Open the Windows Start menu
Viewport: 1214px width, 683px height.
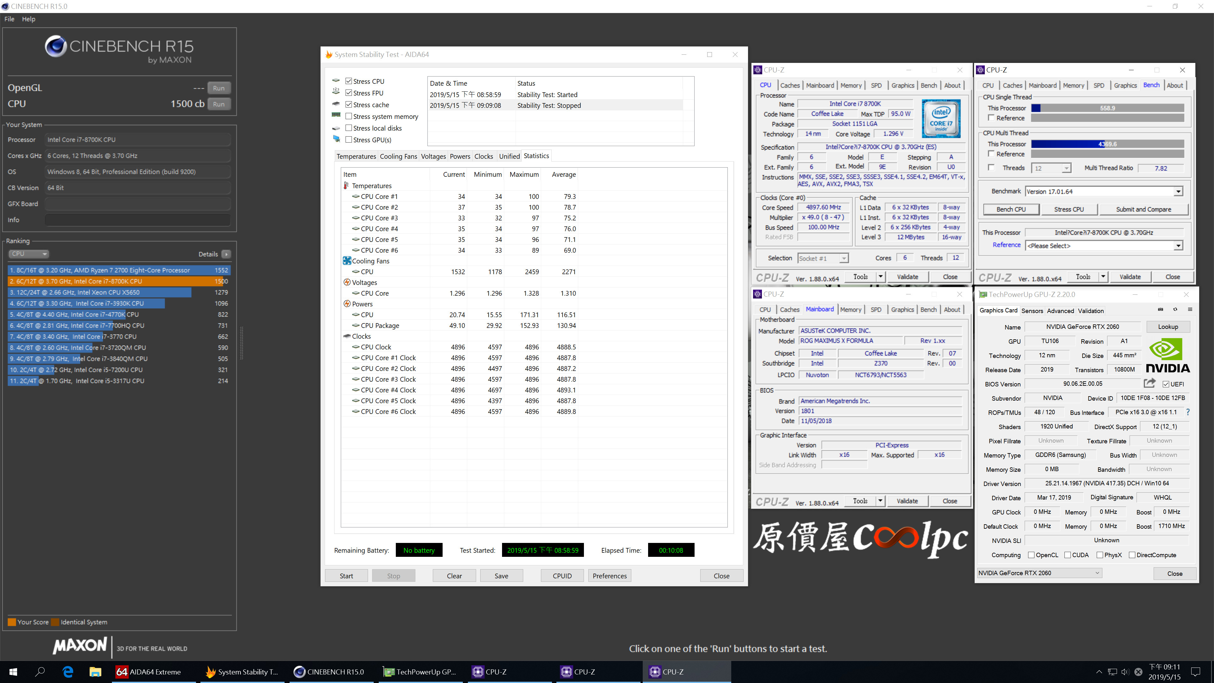[13, 672]
